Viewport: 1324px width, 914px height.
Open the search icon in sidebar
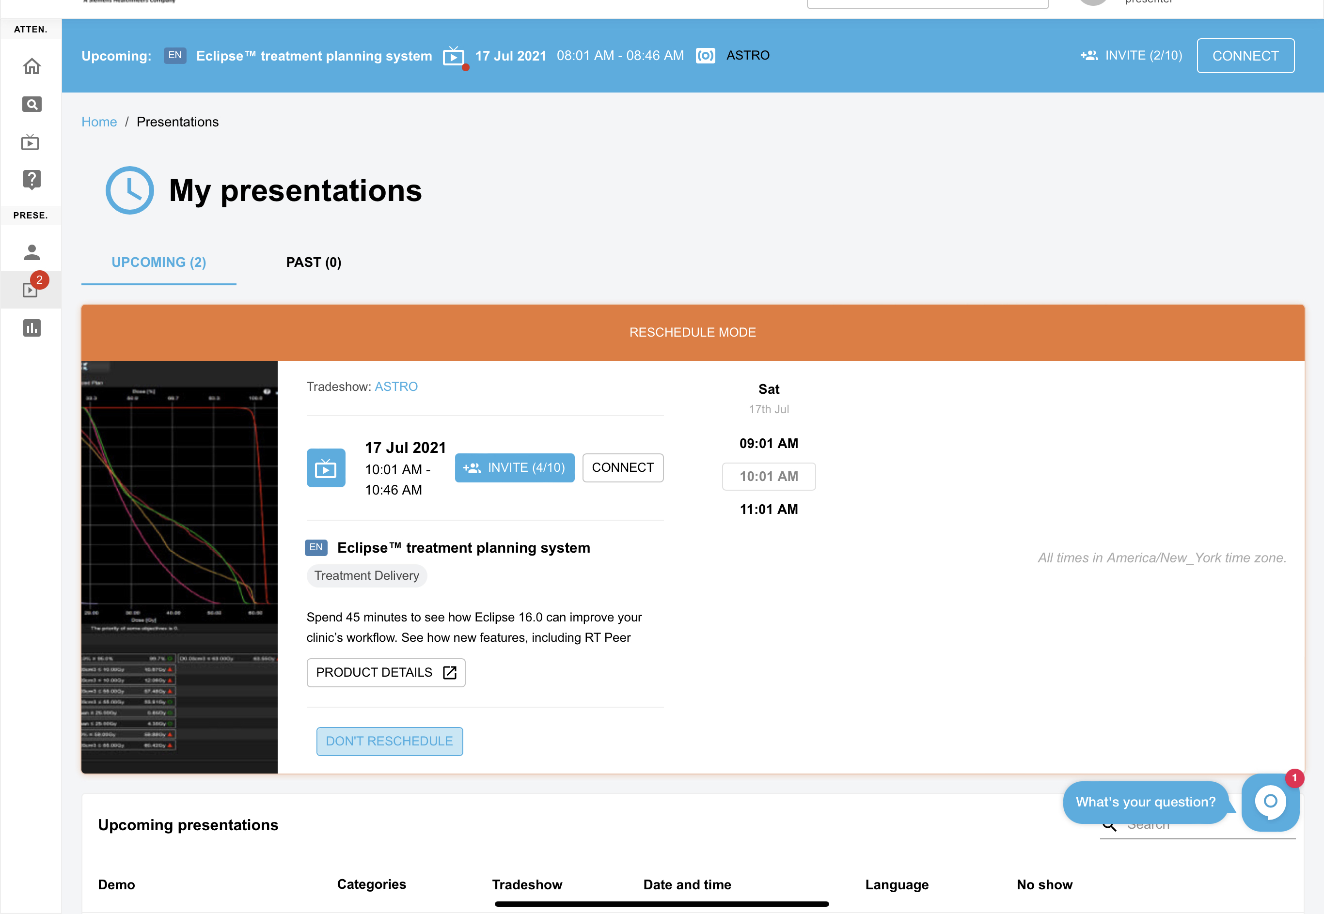click(32, 104)
